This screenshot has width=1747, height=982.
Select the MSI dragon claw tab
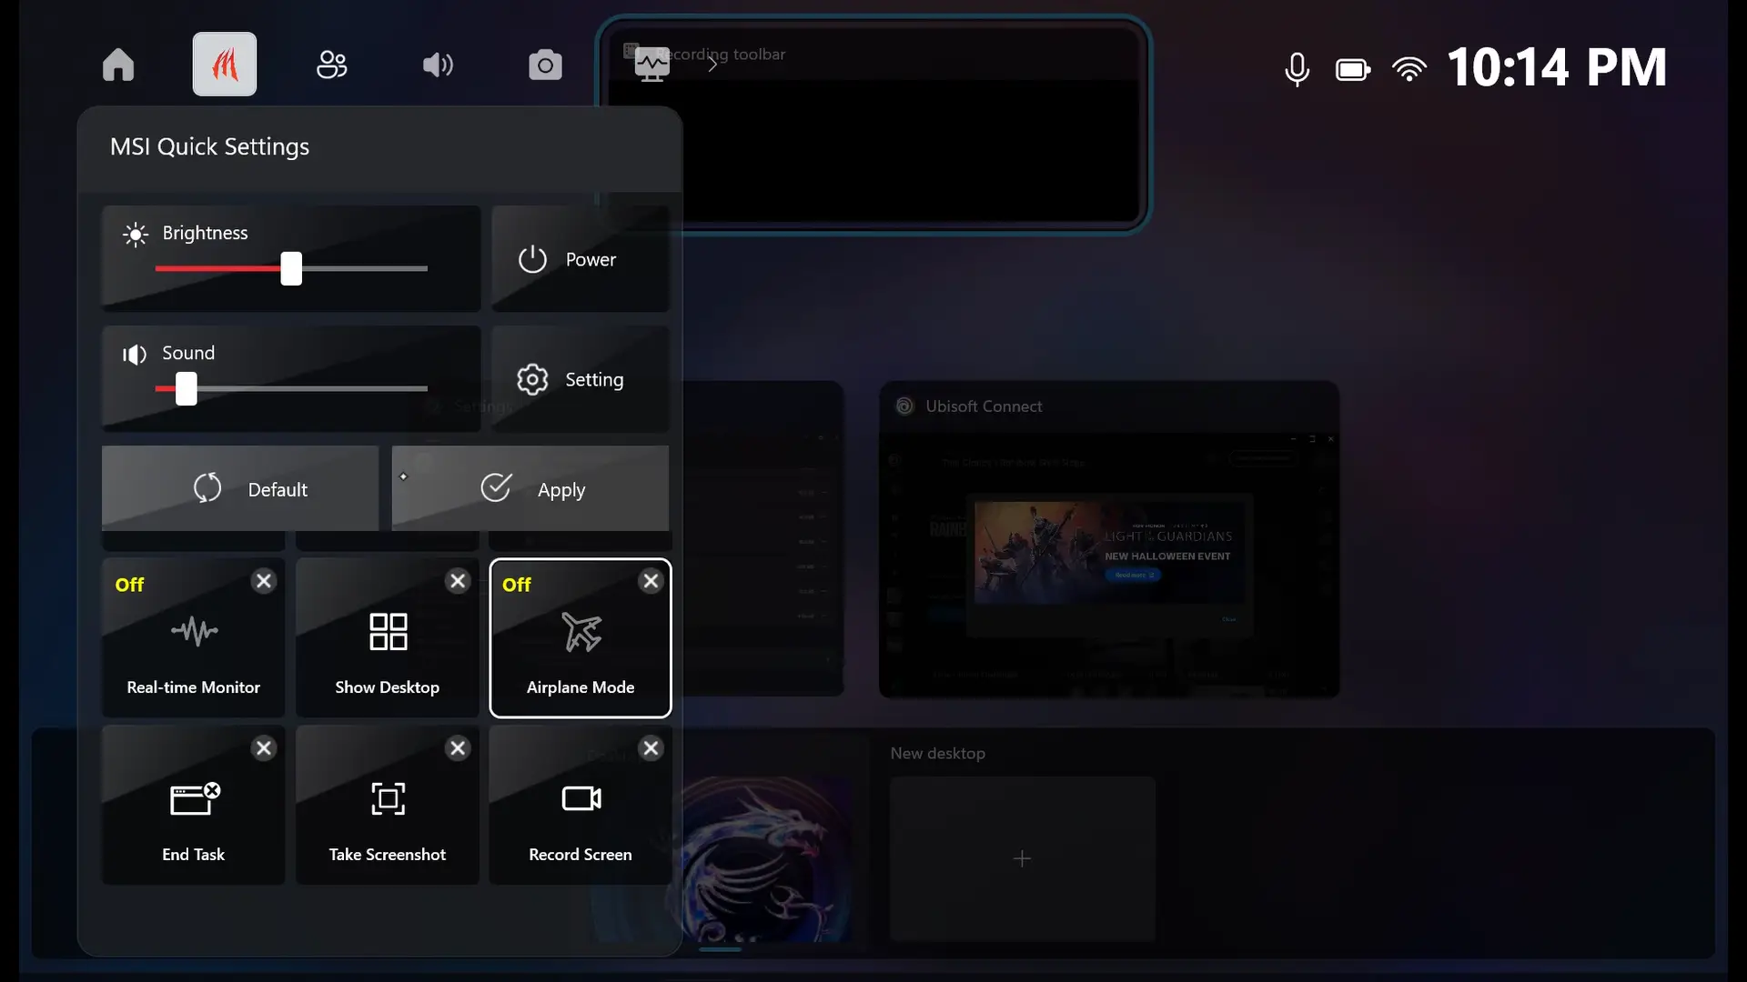(x=225, y=65)
